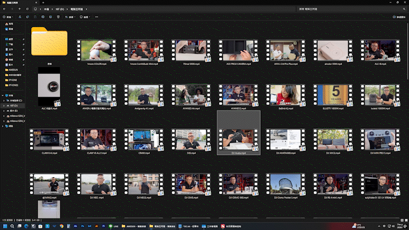Click the Rename icon in toolbar
Screen dimensions: 409x230
[43, 17]
